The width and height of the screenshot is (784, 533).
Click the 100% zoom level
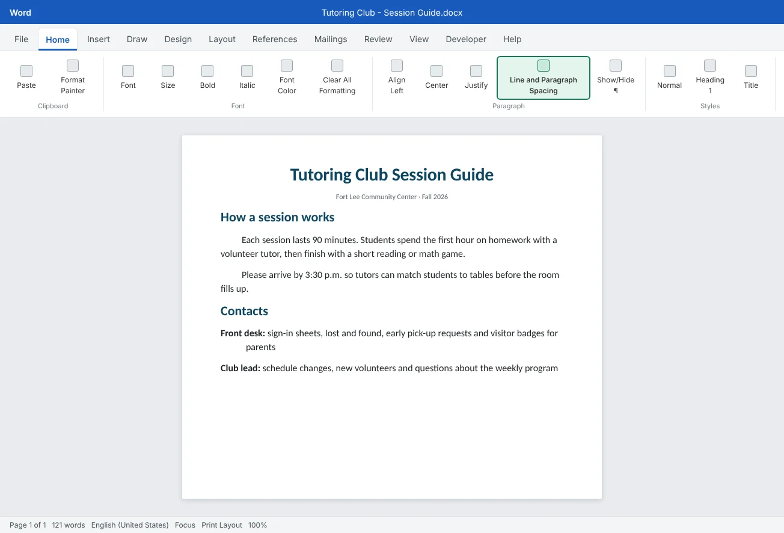pos(257,525)
